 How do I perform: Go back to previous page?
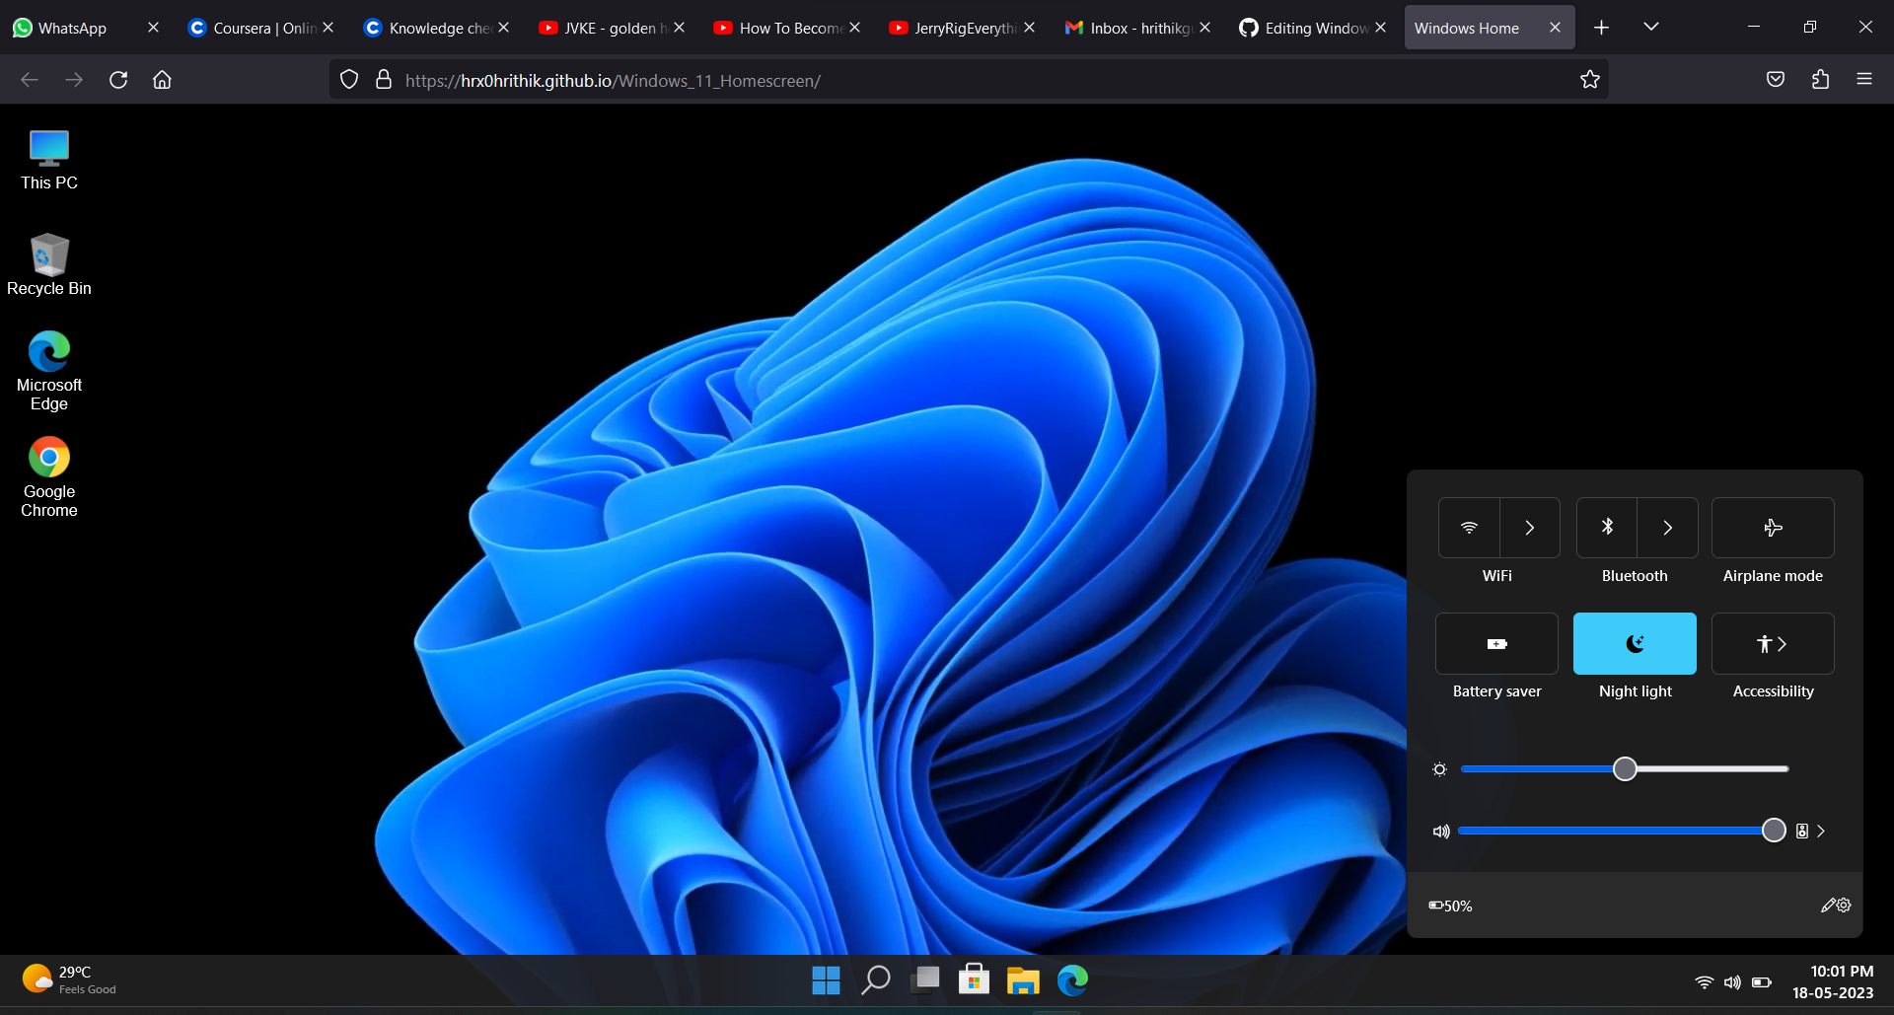tap(30, 80)
